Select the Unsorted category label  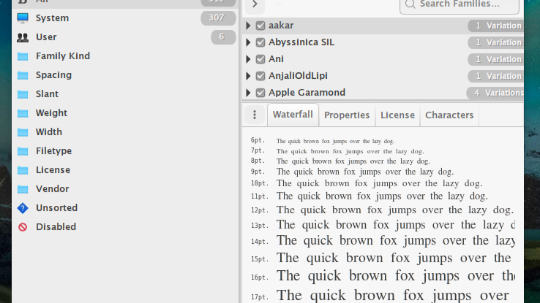(57, 208)
